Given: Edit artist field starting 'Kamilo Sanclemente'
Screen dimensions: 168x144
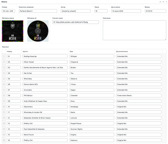Looking at the screenshot, I should click(45, 67).
